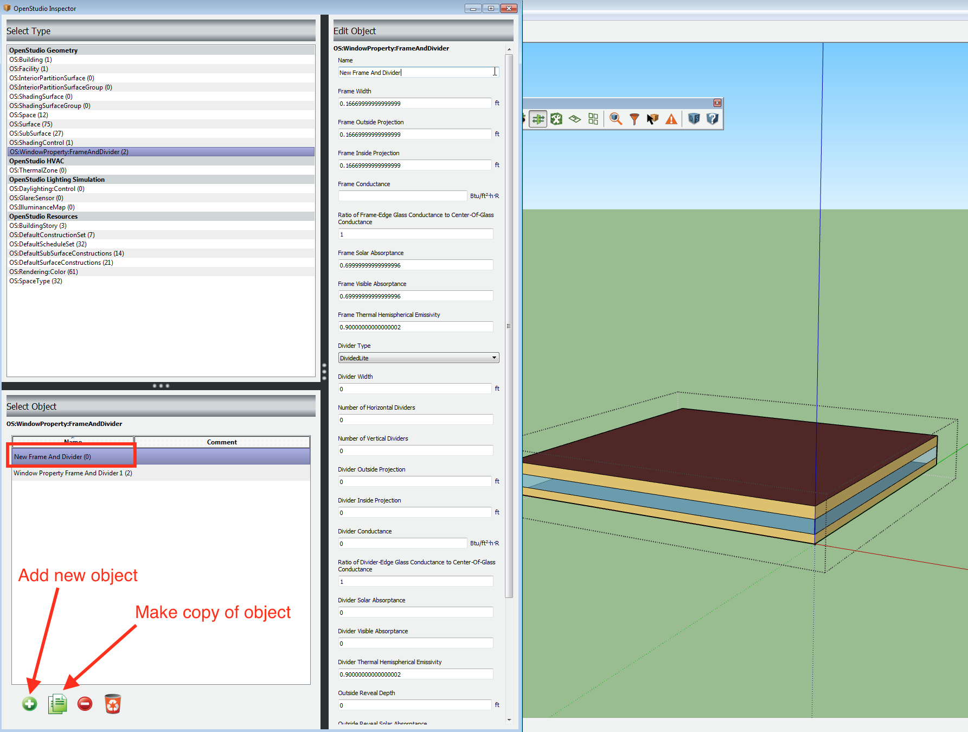The width and height of the screenshot is (968, 732).
Task: Click the Frame Inside Projection field
Action: (415, 166)
